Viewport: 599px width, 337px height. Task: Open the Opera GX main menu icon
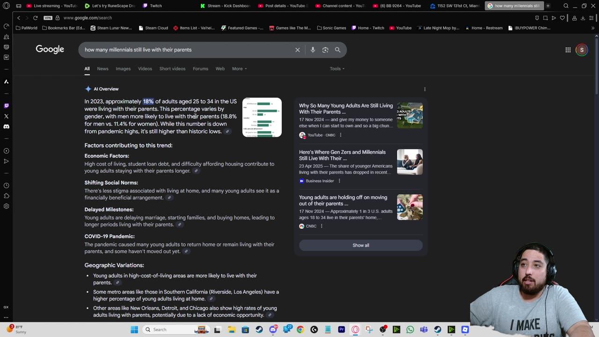[x=6, y=6]
